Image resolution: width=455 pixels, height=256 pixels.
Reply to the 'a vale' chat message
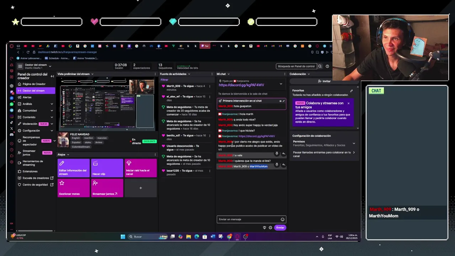pyautogui.click(x=284, y=154)
